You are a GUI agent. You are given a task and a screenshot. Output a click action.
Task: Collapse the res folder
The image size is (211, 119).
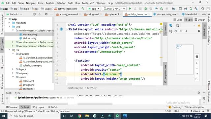10,50
